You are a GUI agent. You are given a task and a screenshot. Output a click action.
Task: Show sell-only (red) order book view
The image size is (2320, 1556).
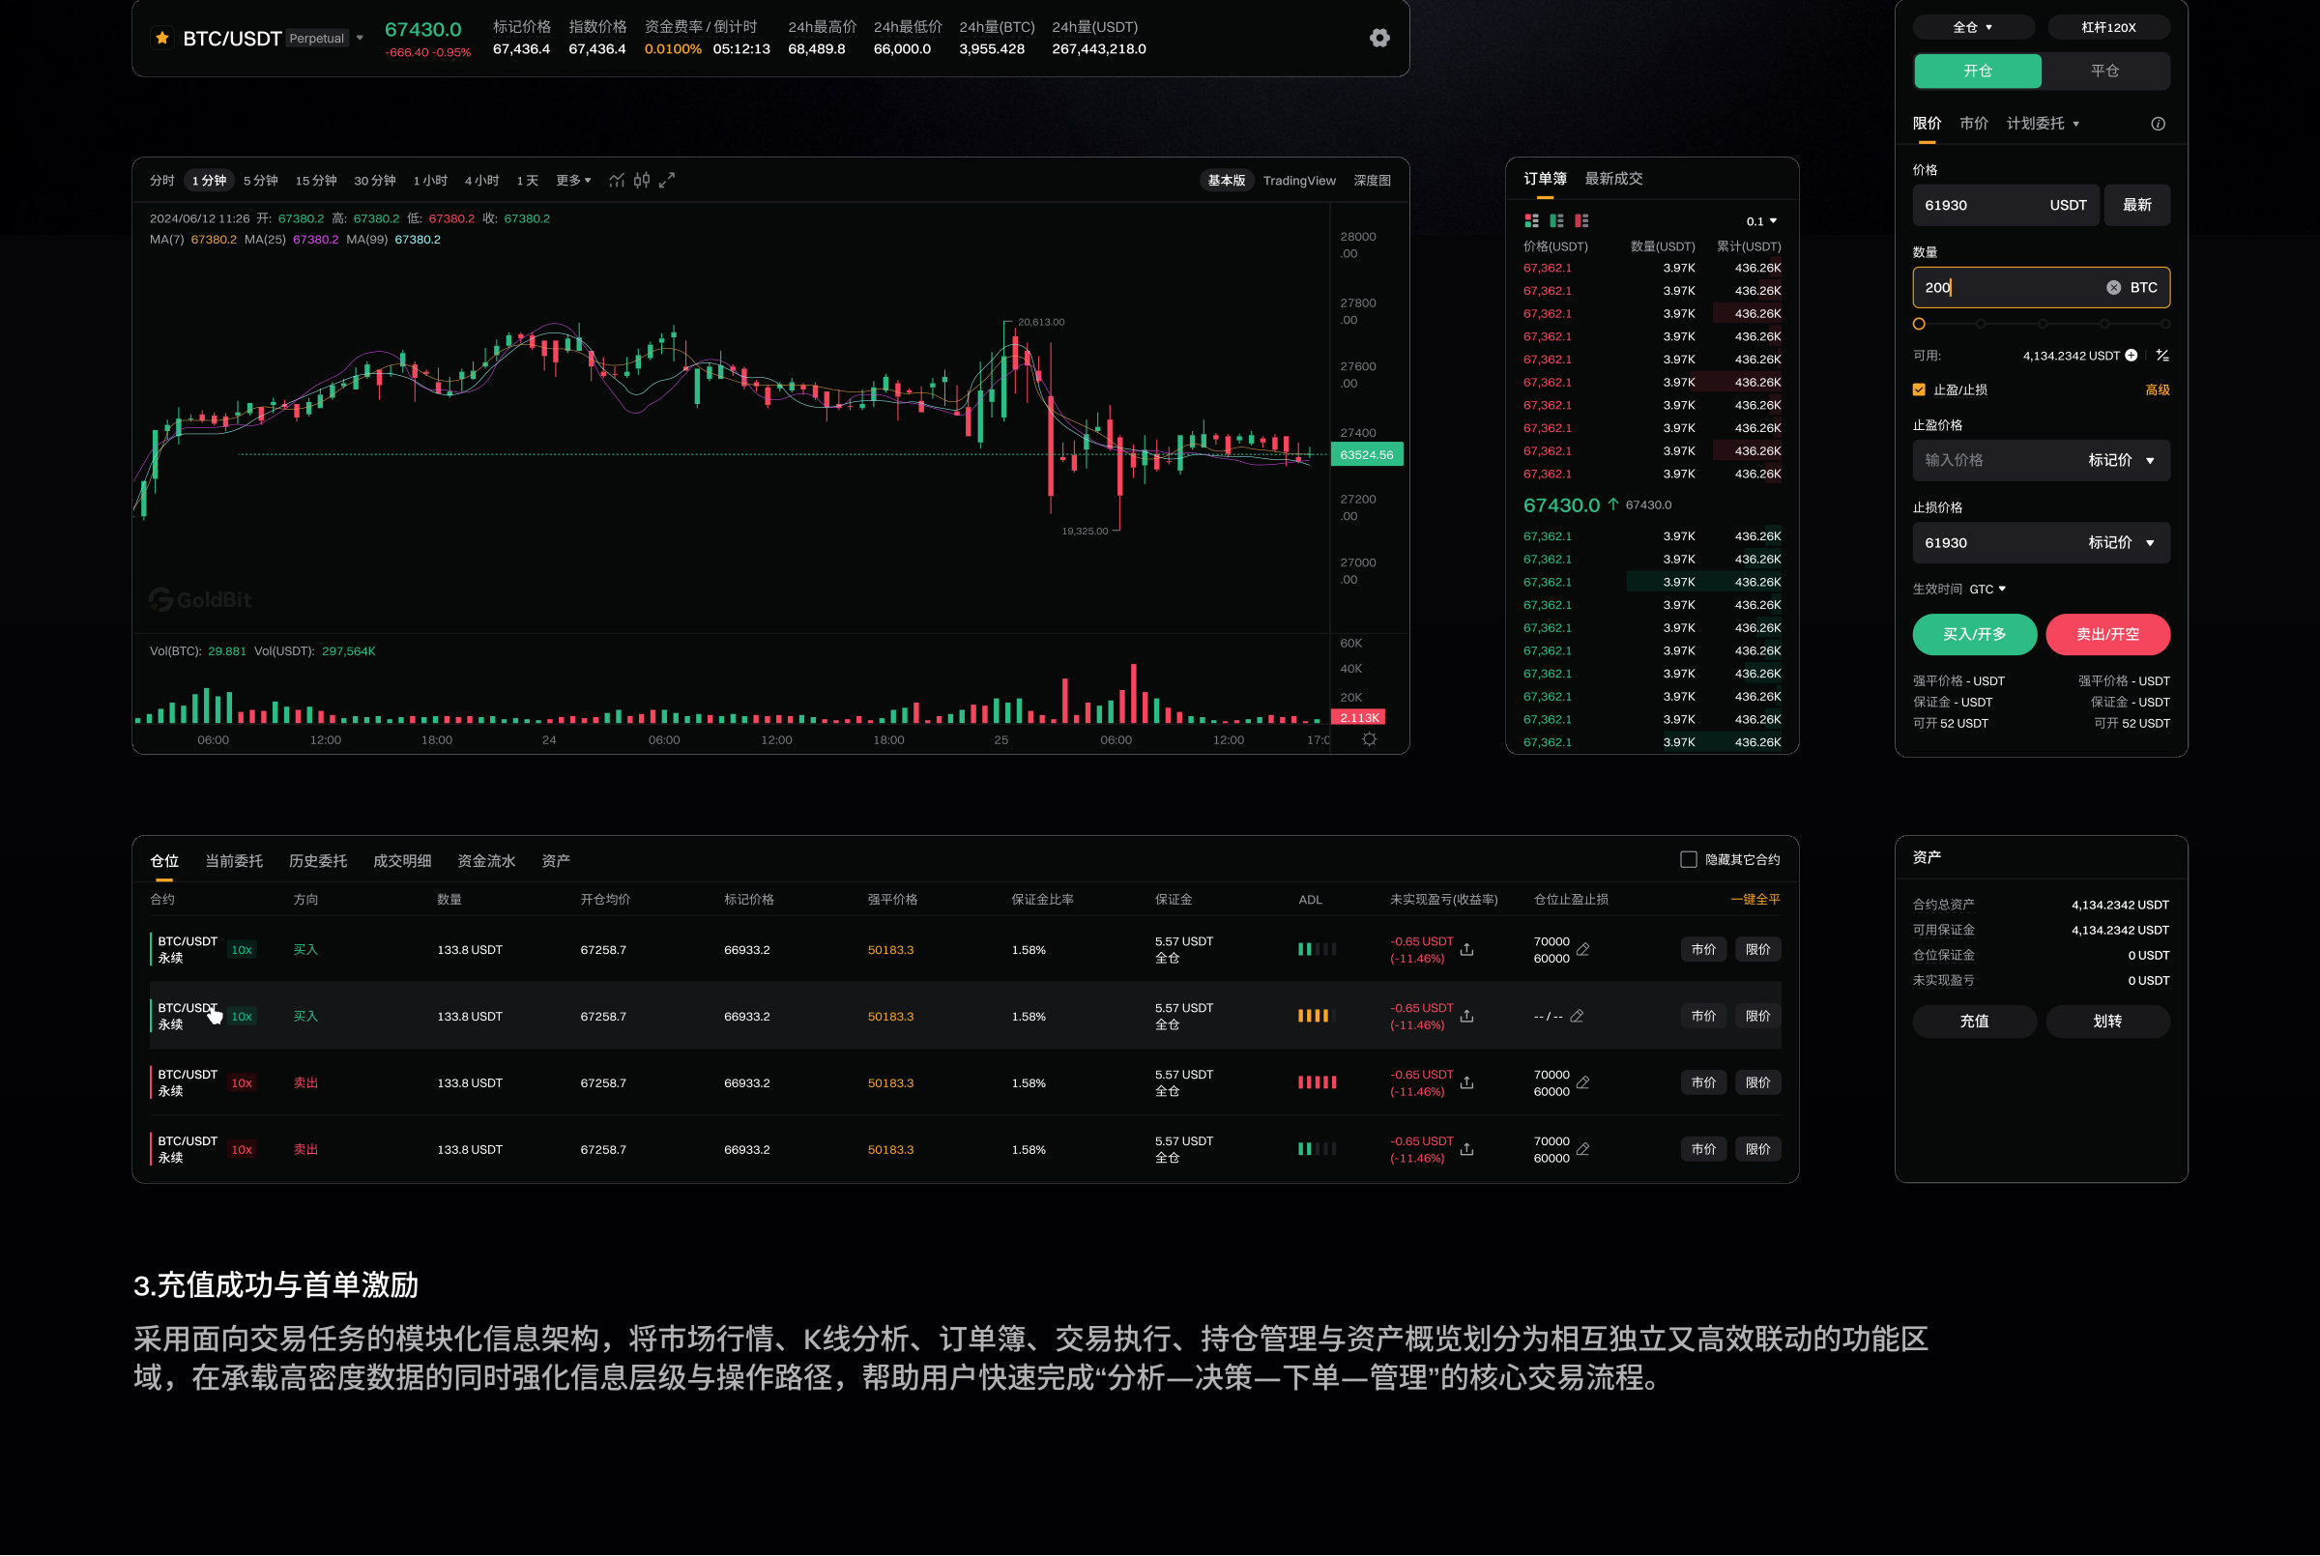(x=1581, y=220)
